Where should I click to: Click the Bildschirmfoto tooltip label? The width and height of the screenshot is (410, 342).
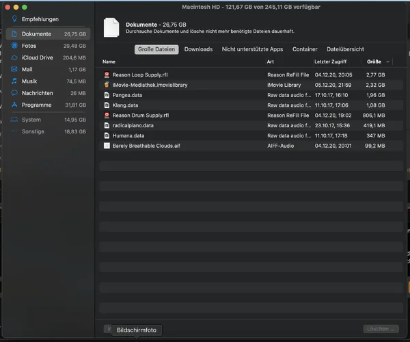[137, 330]
